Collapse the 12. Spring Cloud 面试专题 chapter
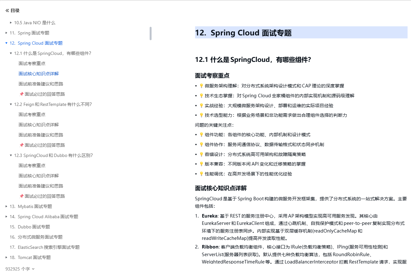 coord(6,43)
